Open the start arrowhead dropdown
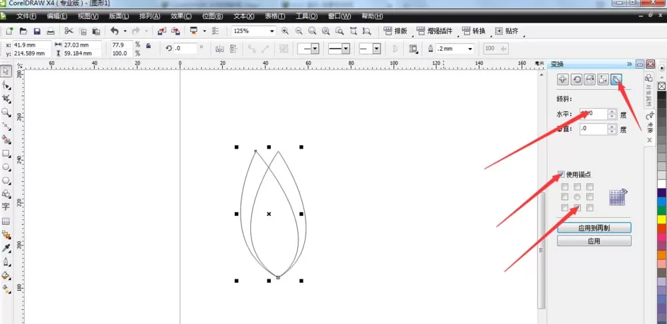Viewport: 667px width, 324px height. pos(315,49)
